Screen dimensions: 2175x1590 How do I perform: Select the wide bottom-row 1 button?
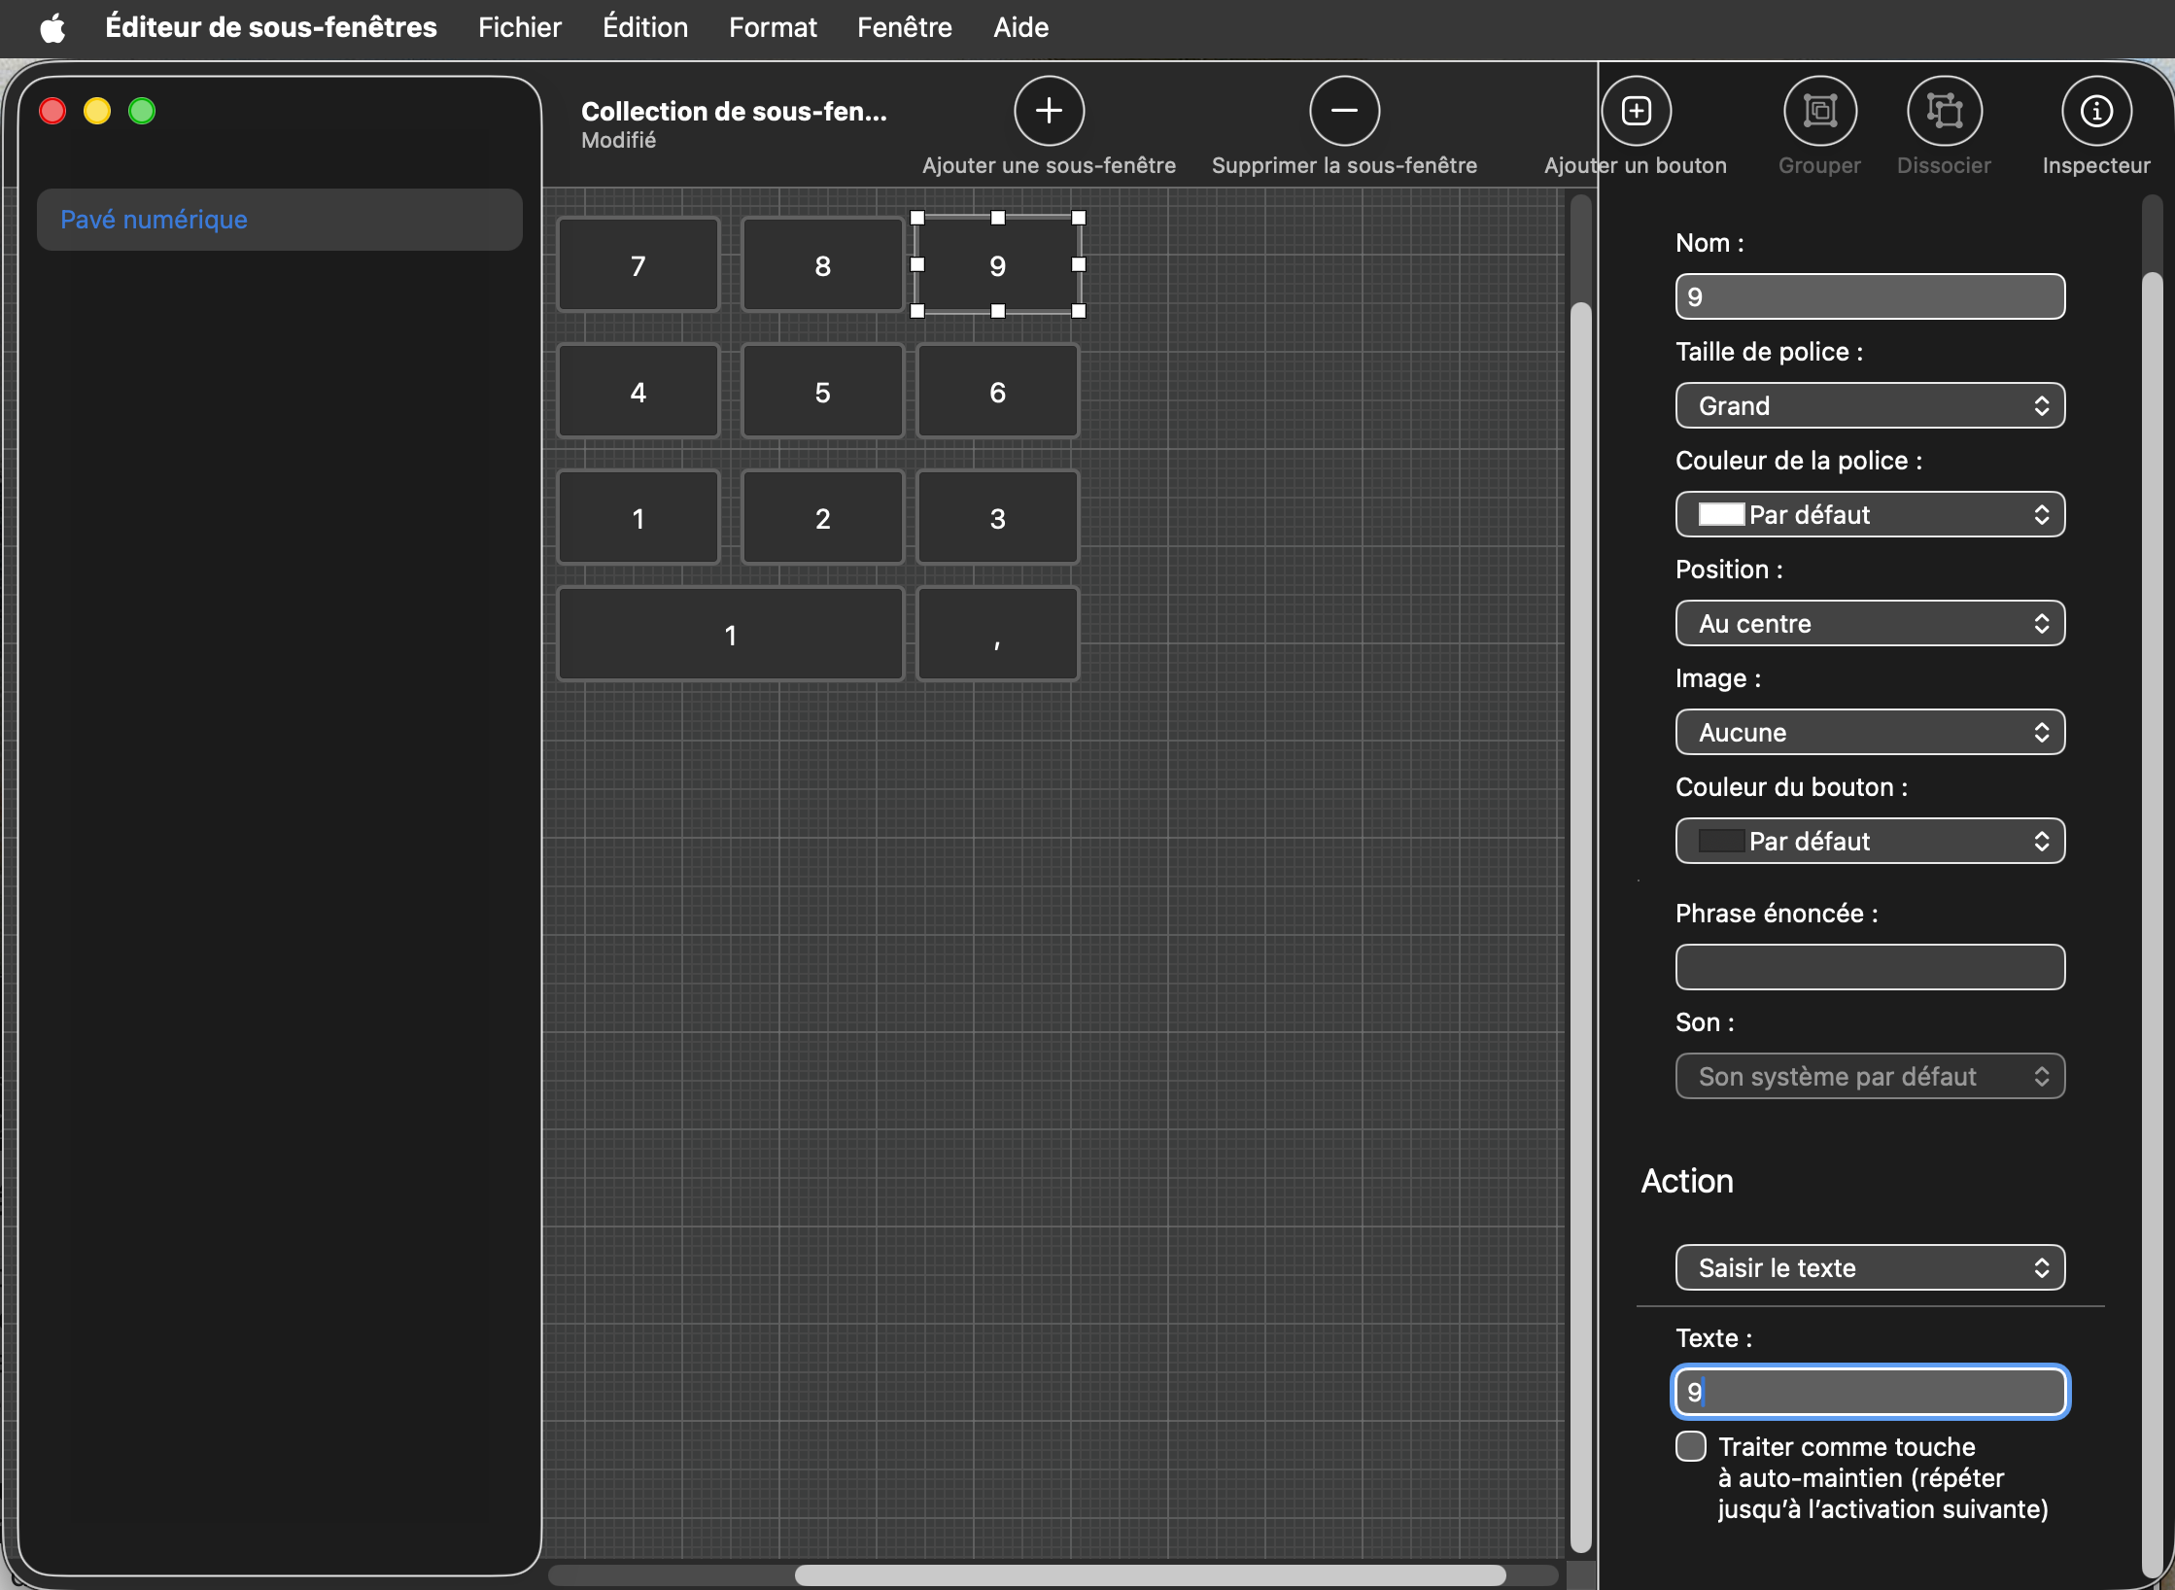point(730,635)
